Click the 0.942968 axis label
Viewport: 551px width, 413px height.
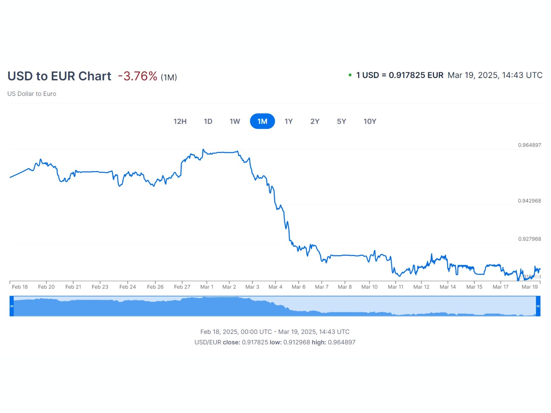coord(529,201)
